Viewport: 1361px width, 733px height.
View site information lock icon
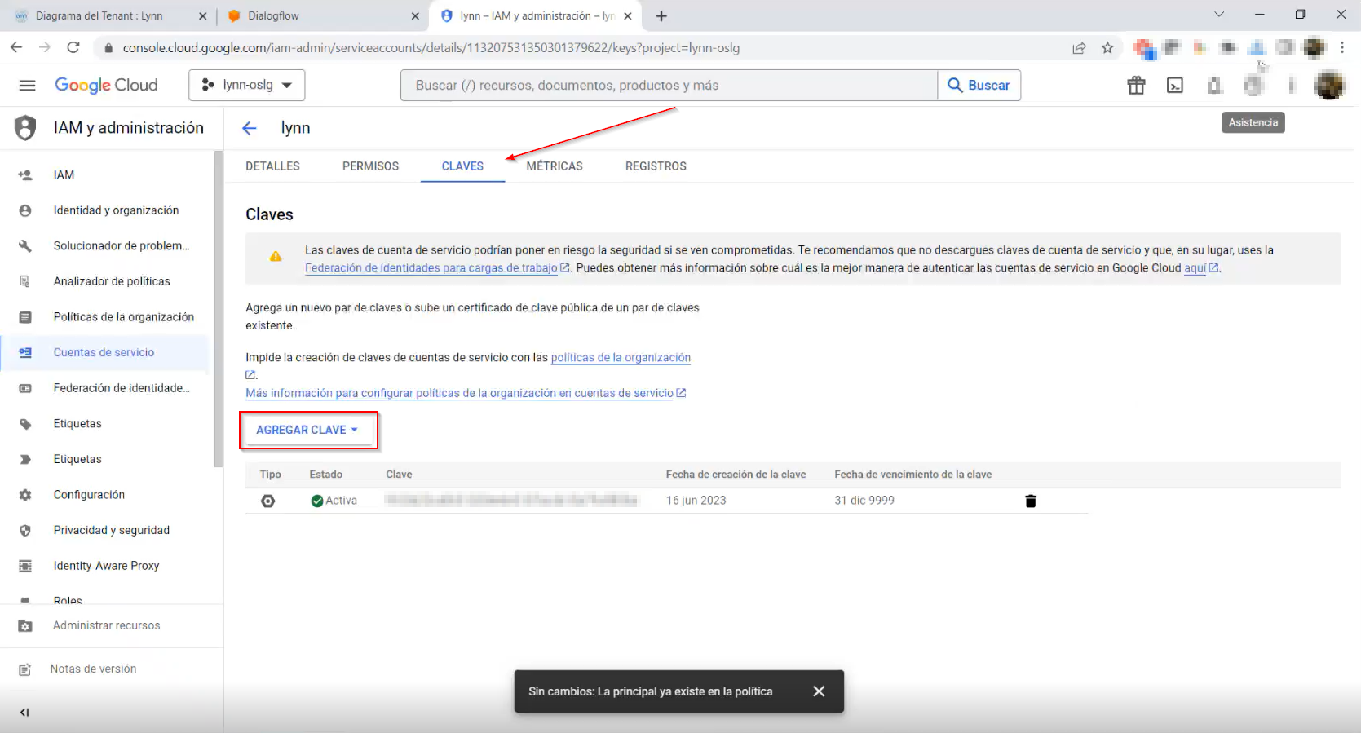coord(108,48)
